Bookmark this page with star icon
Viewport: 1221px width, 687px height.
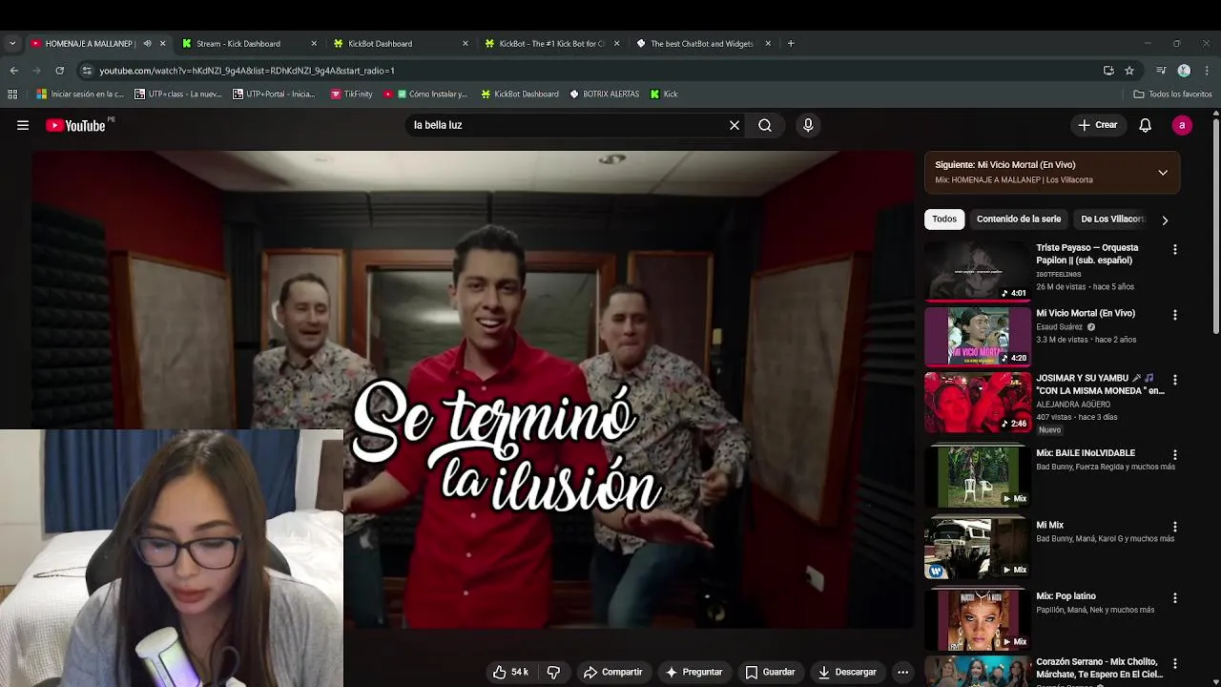click(x=1129, y=71)
